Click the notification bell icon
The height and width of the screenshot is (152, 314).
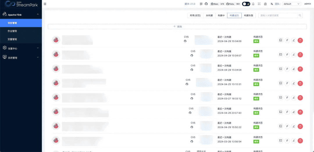coord(253,4)
